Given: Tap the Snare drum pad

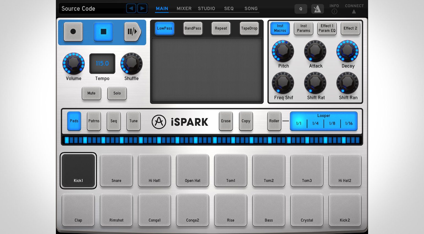Looking at the screenshot, I should coord(116,171).
